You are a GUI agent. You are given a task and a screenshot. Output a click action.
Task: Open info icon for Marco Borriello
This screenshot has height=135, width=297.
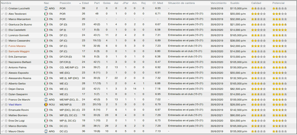pos(6,126)
